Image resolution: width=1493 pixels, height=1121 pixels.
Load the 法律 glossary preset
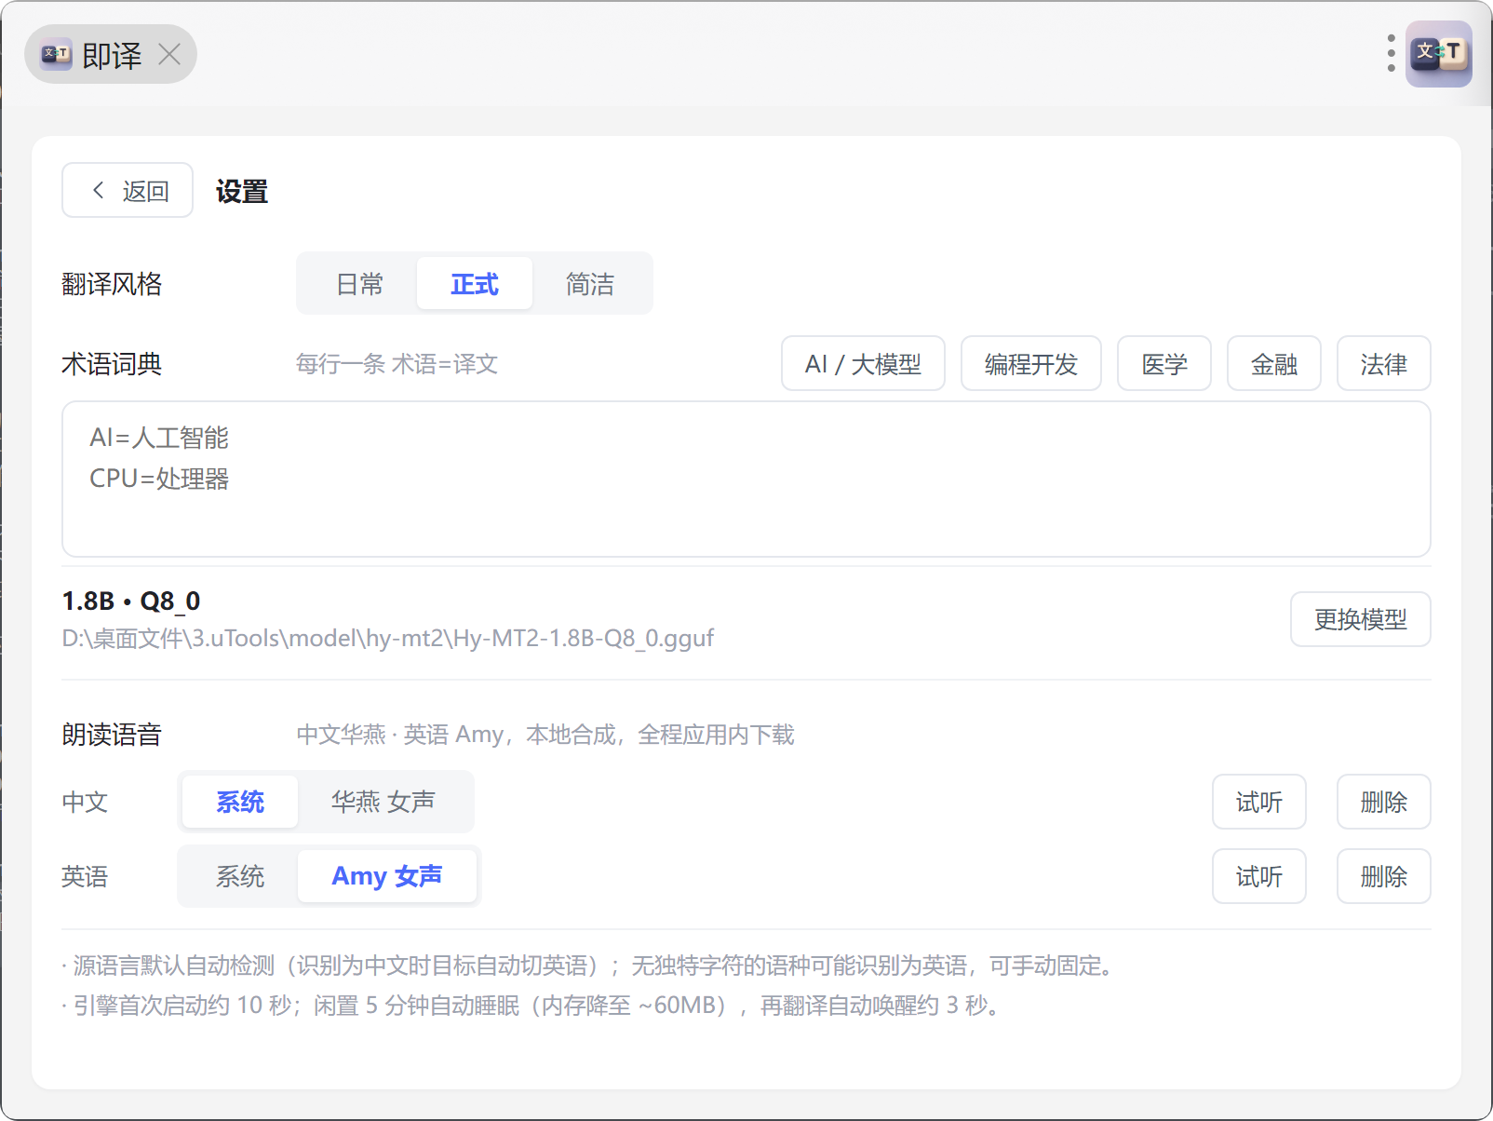(x=1384, y=364)
